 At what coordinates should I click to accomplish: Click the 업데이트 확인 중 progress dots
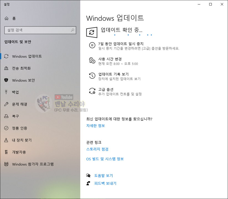133,35
